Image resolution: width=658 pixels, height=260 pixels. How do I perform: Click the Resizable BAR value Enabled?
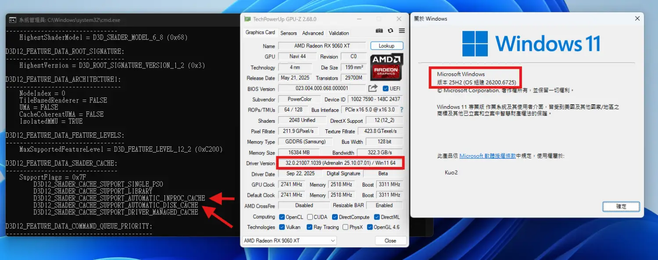pos(384,205)
